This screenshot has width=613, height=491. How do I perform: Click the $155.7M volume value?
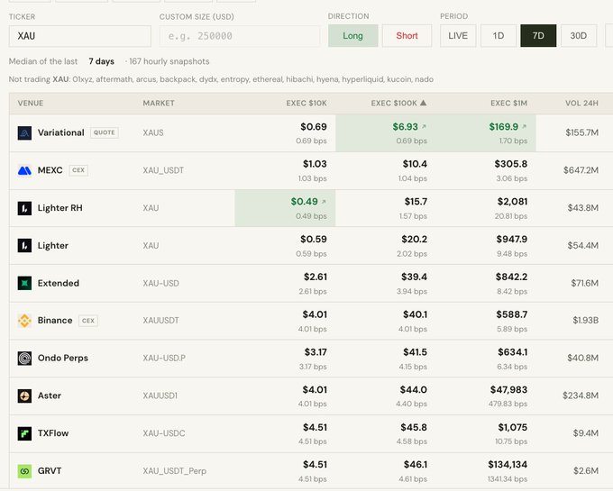[582, 132]
